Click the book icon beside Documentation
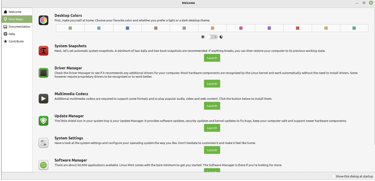 click(x=6, y=26)
